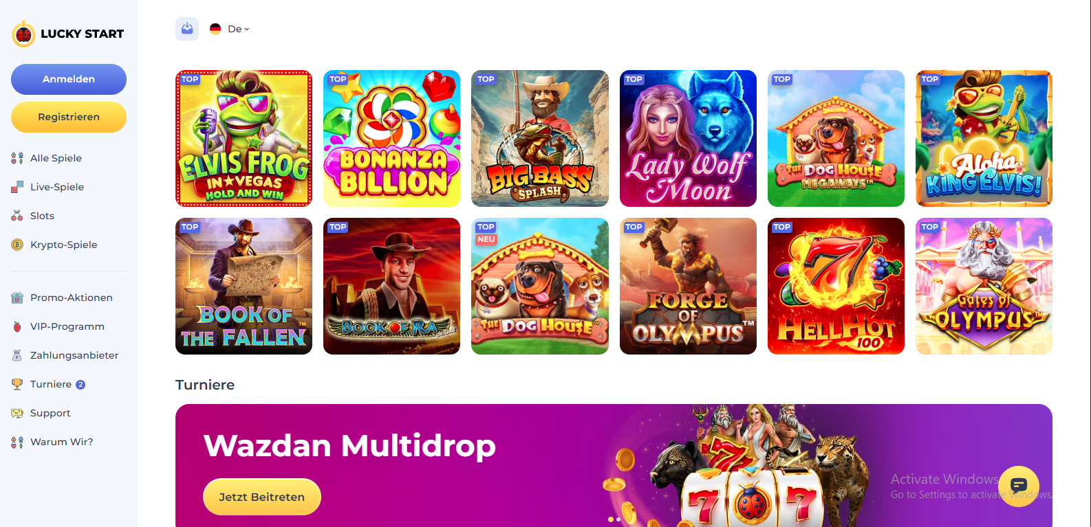Open Alle Spiele in sidebar menu
The image size is (1091, 527).
pyautogui.click(x=56, y=158)
